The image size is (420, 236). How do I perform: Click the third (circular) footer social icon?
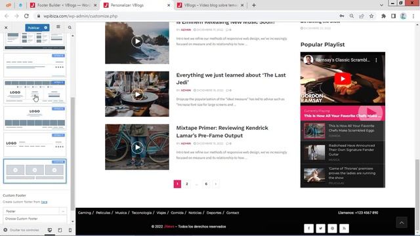point(333,228)
